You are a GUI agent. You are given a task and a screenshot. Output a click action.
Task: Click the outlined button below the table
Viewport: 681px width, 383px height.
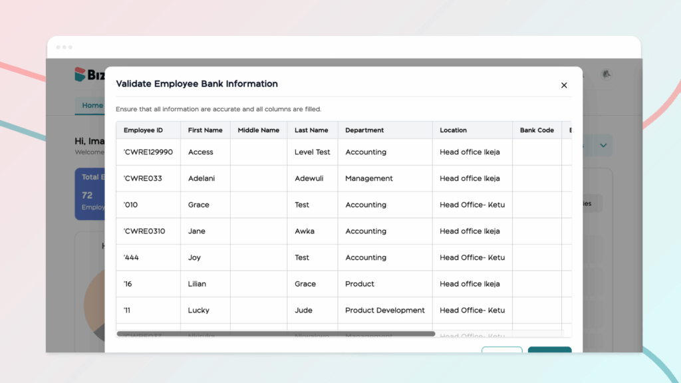click(x=501, y=350)
